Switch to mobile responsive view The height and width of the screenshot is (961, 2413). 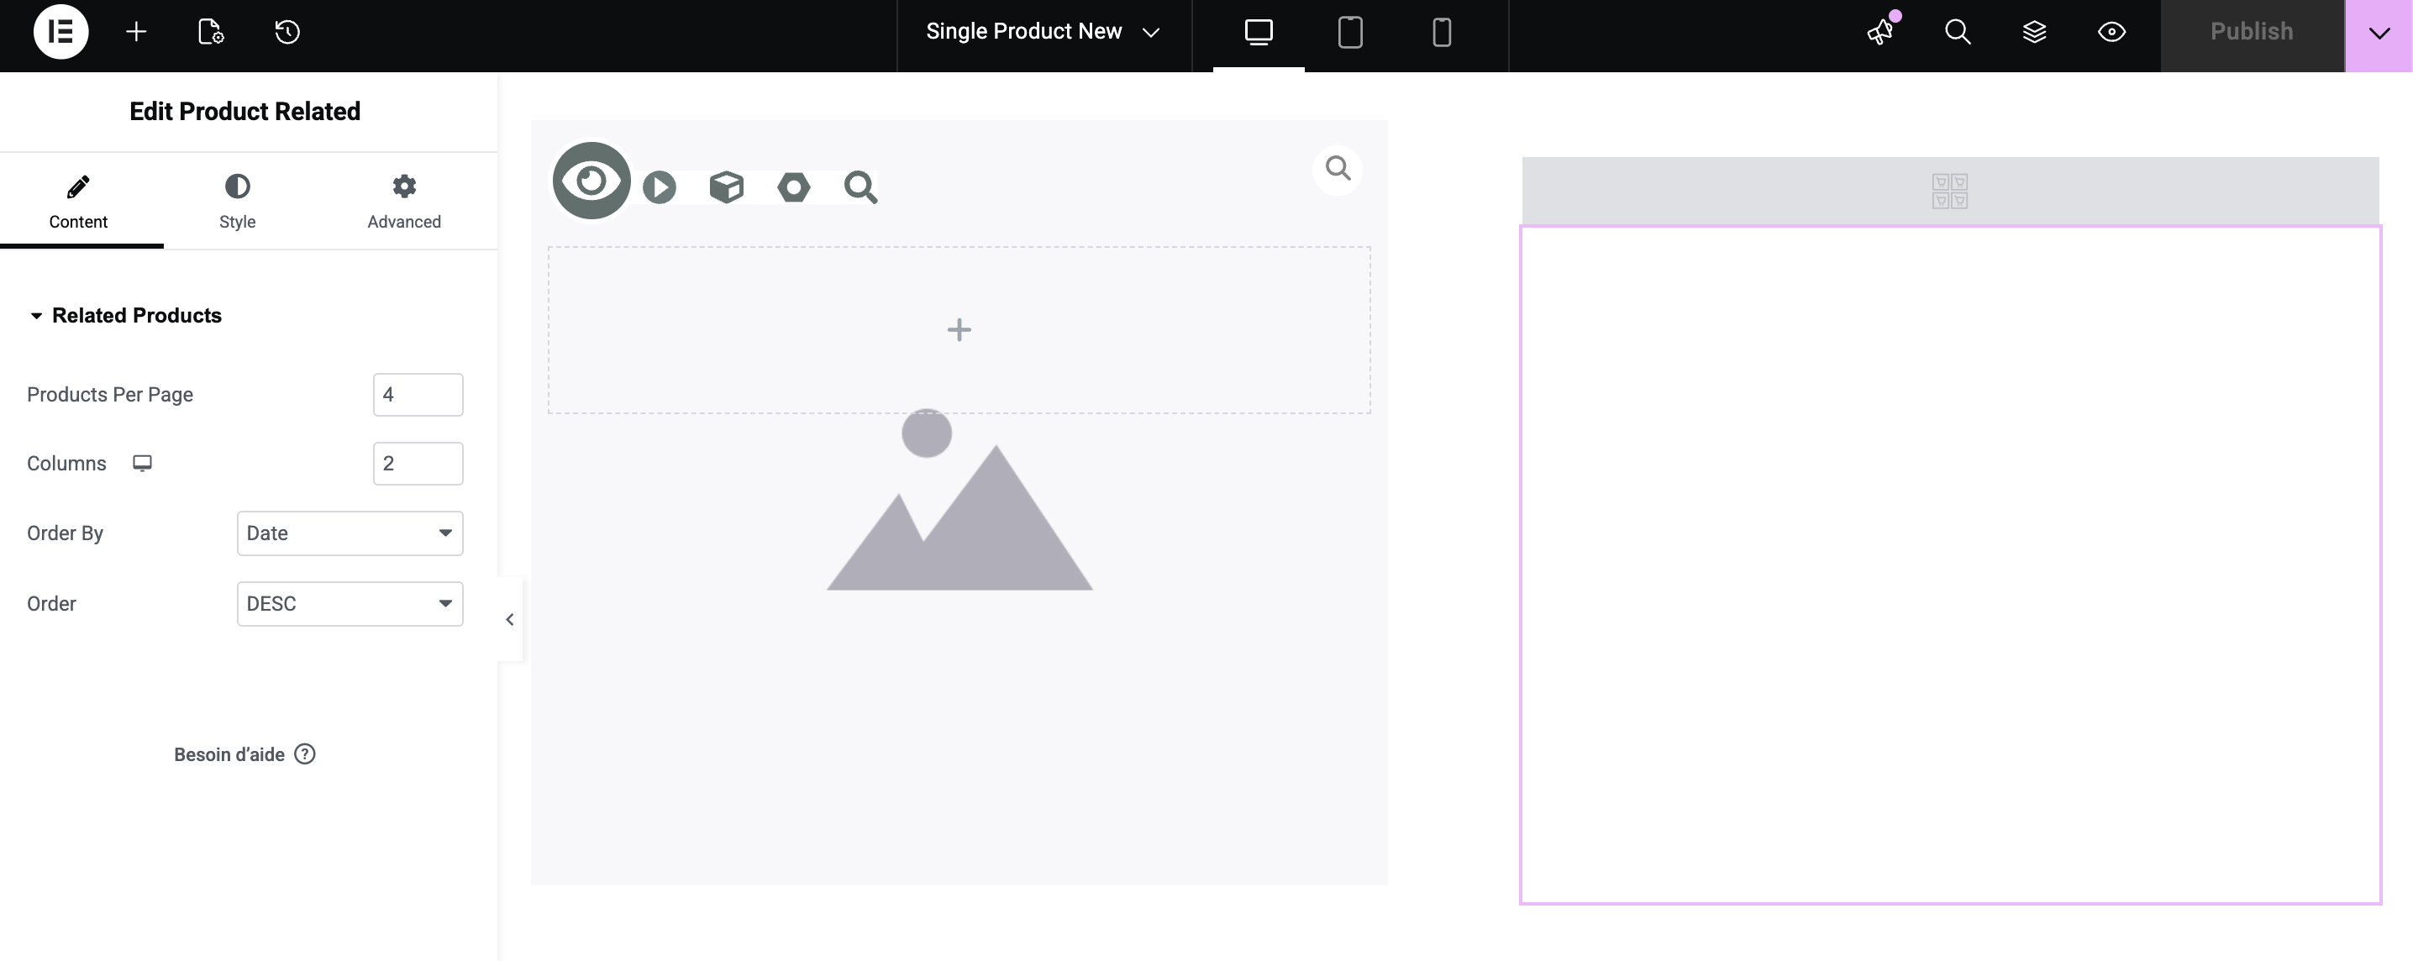coord(1442,32)
